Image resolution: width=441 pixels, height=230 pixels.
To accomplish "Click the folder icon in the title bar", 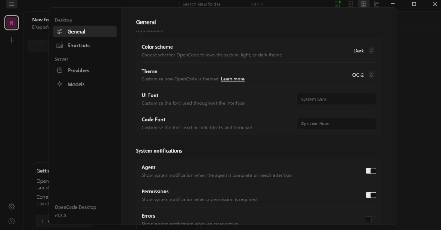I will click(x=376, y=4).
